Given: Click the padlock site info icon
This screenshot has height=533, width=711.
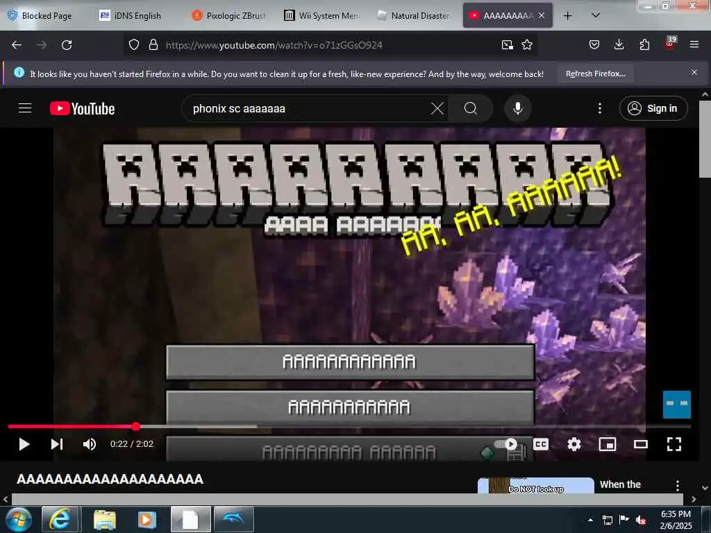Looking at the screenshot, I should (153, 45).
